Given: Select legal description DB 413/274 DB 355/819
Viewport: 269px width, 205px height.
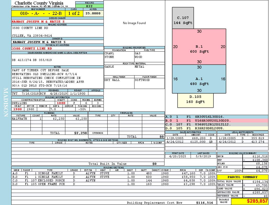Looking at the screenshot, I should tap(32, 60).
